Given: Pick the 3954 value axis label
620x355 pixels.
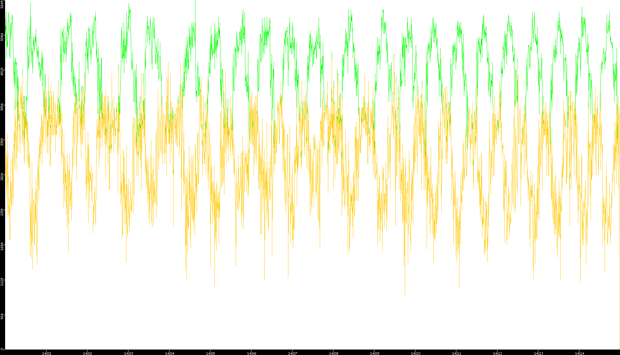Looking at the screenshot, I should [2, 107].
